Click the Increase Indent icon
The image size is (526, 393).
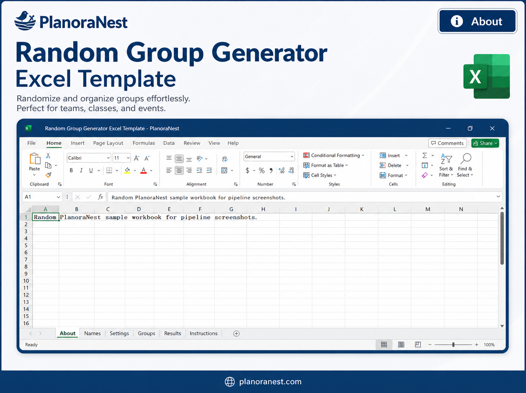(209, 171)
